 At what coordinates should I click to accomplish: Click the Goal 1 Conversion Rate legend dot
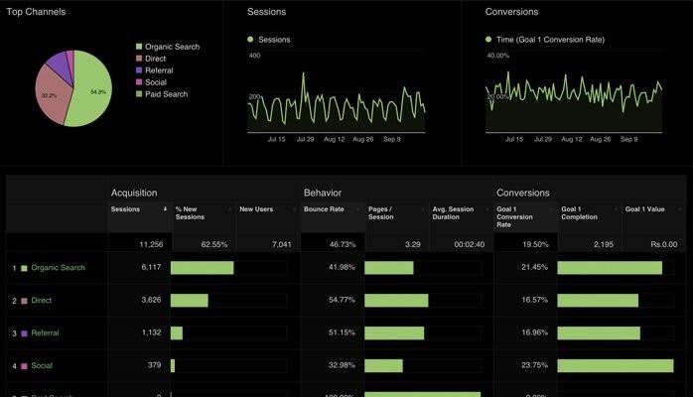[488, 40]
